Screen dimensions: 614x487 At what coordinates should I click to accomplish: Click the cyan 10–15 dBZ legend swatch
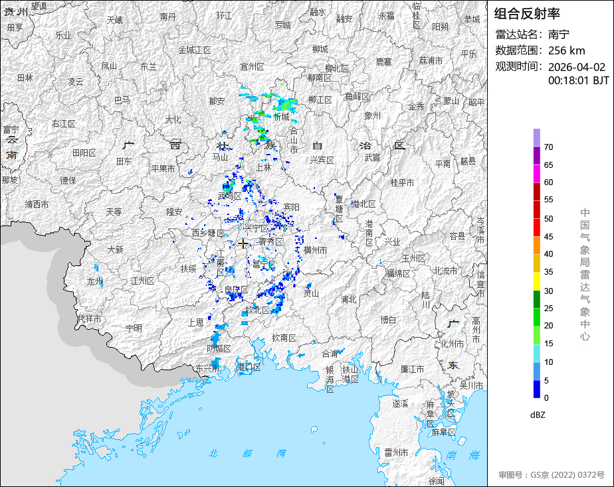click(537, 354)
